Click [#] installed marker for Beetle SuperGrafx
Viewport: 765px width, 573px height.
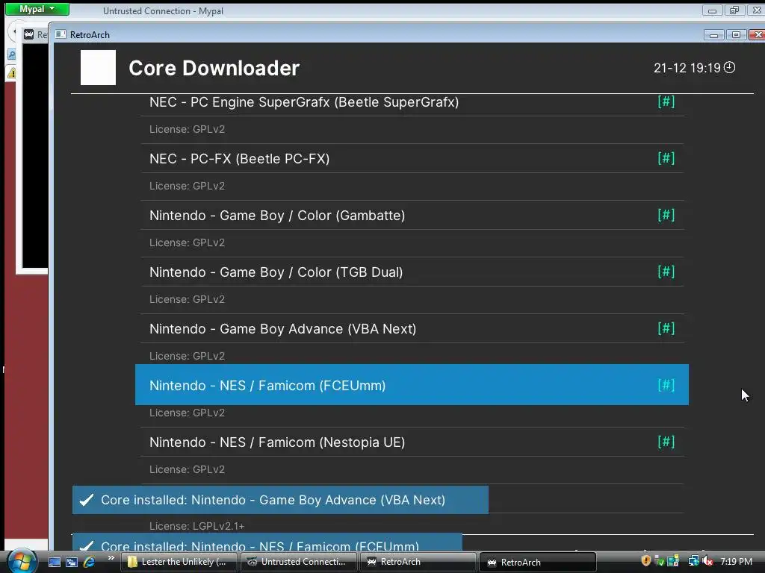click(x=666, y=101)
